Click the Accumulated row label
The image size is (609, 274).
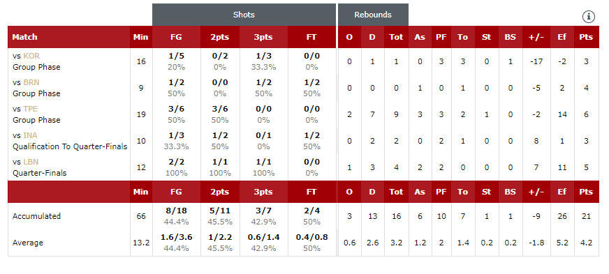coord(36,216)
